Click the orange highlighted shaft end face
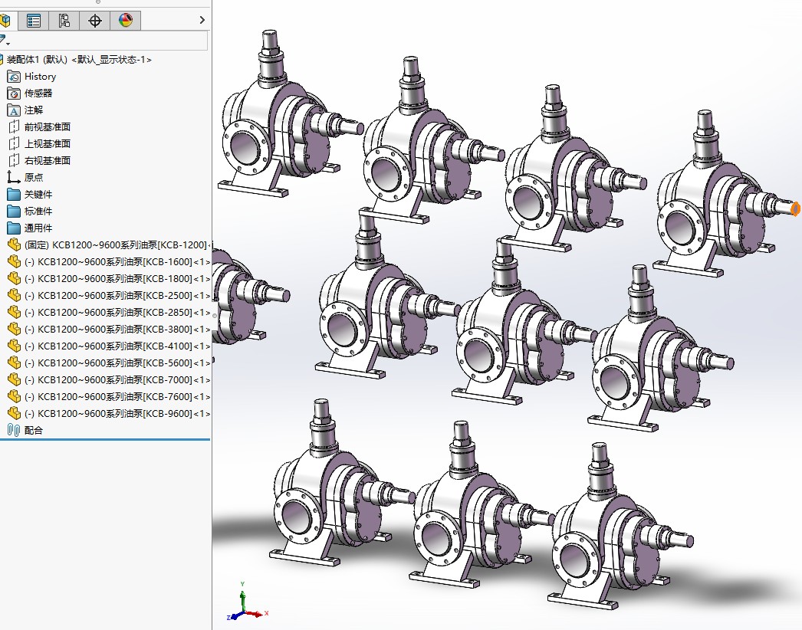802x630 pixels. pos(795,209)
